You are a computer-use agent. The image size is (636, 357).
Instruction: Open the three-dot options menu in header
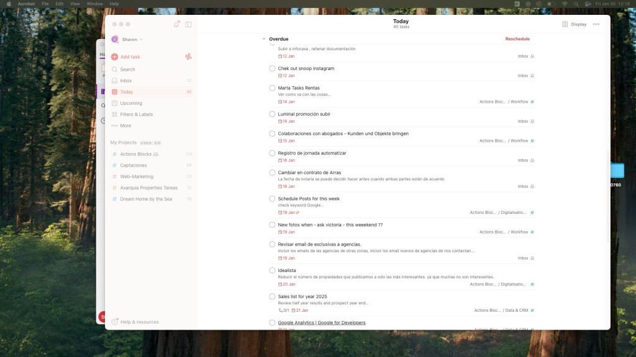(596, 24)
